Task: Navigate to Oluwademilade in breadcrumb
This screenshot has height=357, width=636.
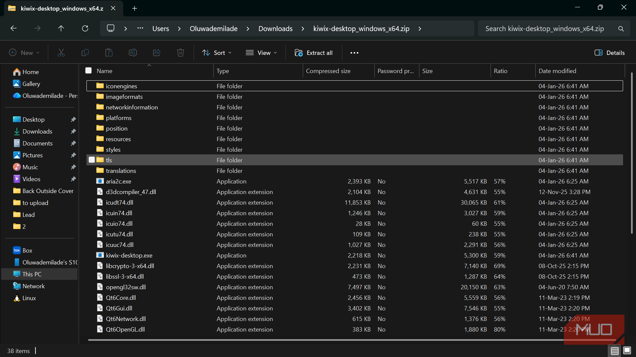Action: pos(214,29)
